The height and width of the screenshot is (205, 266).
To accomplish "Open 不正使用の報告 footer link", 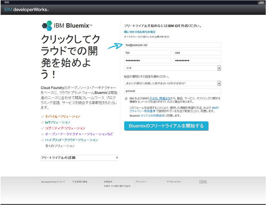I will pyautogui.click(x=80, y=182).
